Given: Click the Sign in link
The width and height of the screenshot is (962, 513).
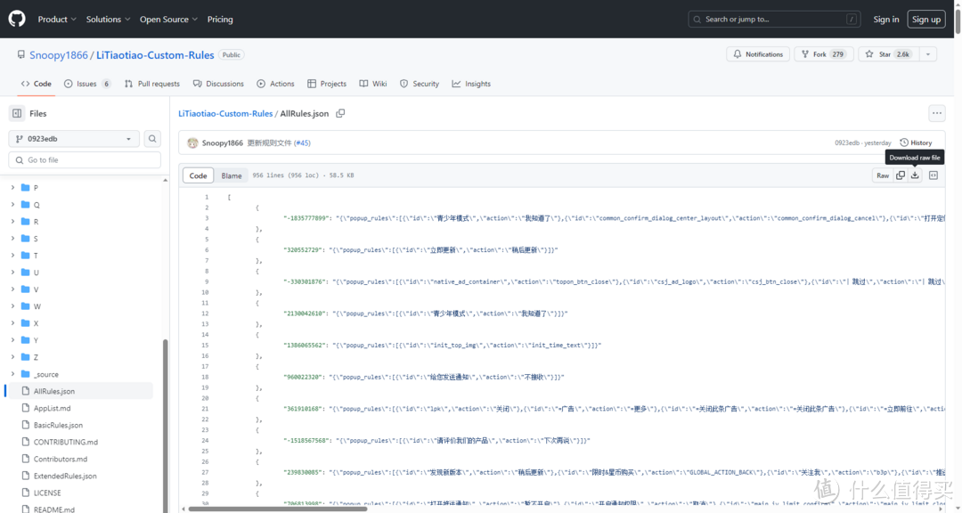Looking at the screenshot, I should (886, 19).
